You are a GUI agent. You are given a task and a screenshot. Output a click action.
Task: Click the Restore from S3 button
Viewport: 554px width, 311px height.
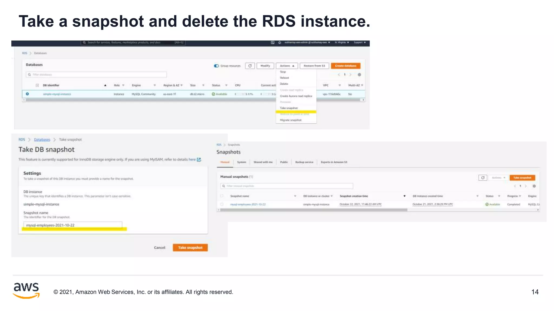(314, 66)
